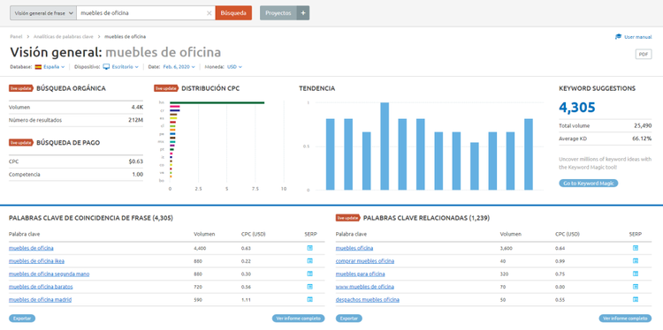Open SERP icon for muebles de oficina ikea
663x330 pixels.
309,261
